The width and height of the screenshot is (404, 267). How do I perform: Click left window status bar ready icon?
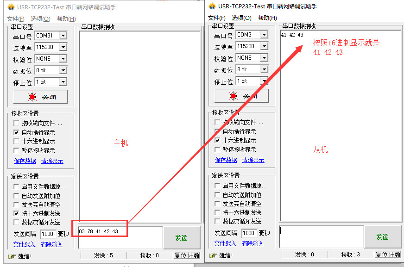[12, 256]
